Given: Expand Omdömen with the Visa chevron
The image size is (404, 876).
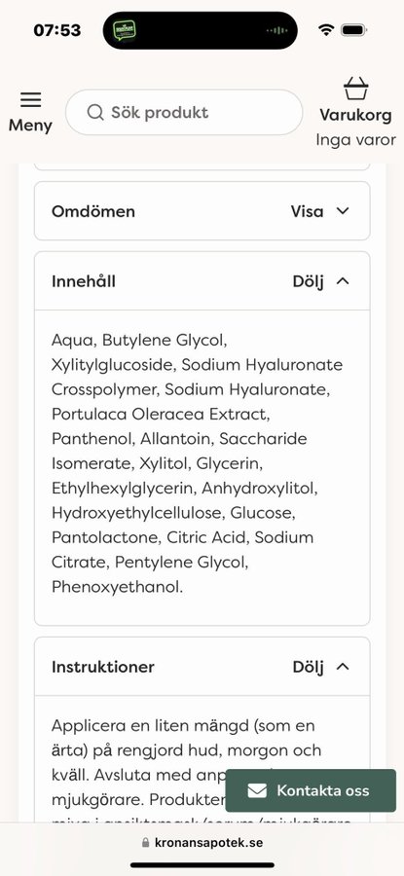Looking at the screenshot, I should click(x=343, y=211).
